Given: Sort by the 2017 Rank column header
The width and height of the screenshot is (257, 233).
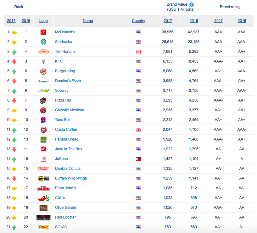Looking at the screenshot, I should pyautogui.click(x=11, y=21).
